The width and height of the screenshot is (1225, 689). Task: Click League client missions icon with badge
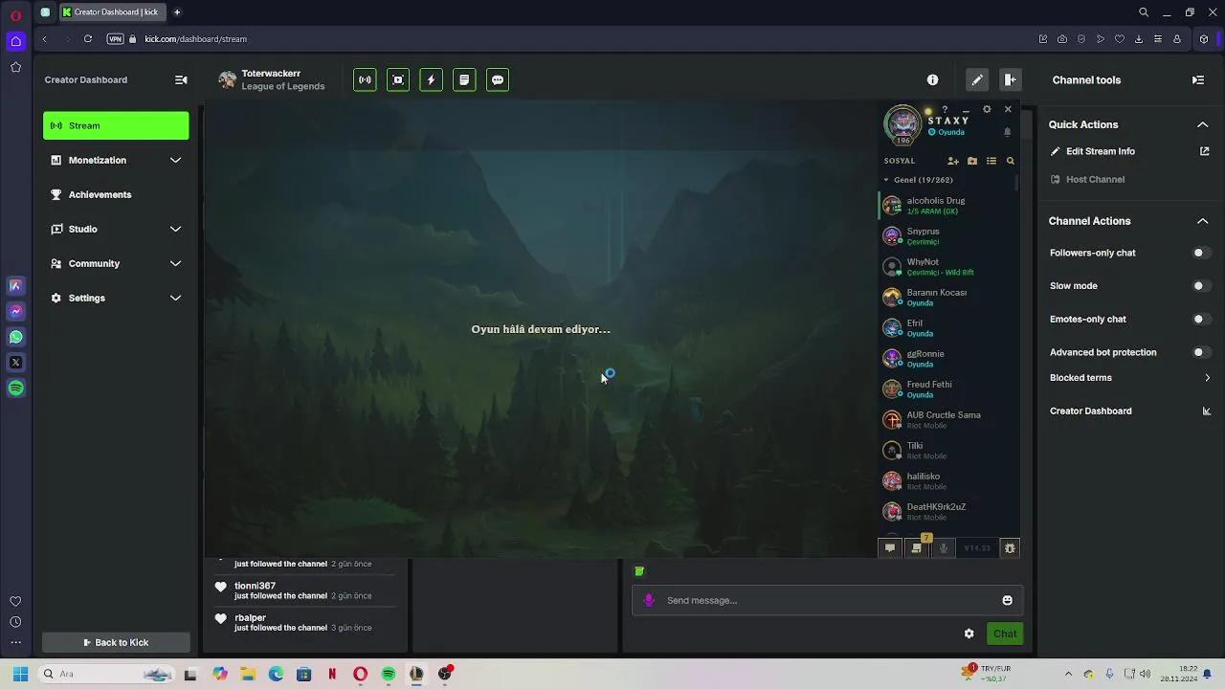(x=917, y=548)
